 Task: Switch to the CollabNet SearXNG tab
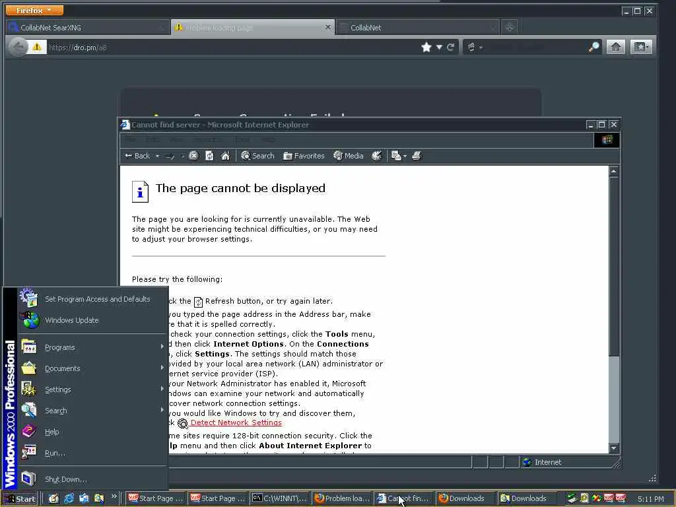click(88, 28)
